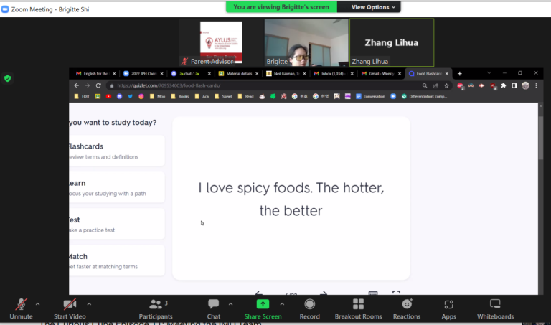Reload the Quizlet page
551x325 pixels.
(x=98, y=85)
